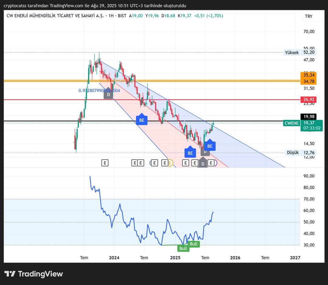Click the lower Bull divergence label

pos(183,248)
